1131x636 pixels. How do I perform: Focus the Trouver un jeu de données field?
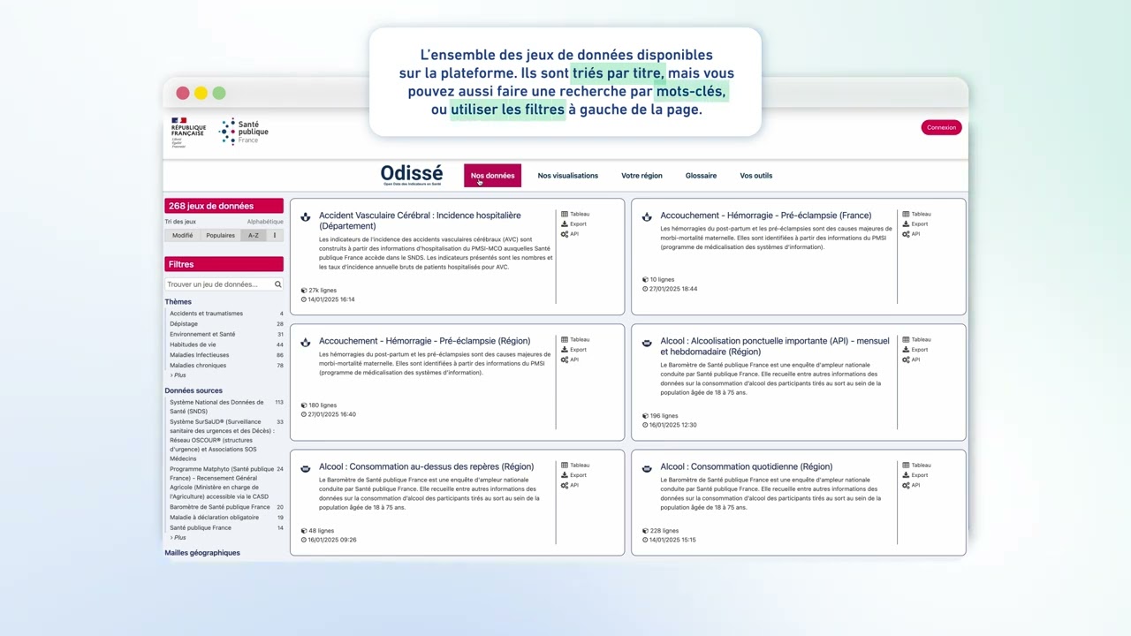(x=224, y=284)
